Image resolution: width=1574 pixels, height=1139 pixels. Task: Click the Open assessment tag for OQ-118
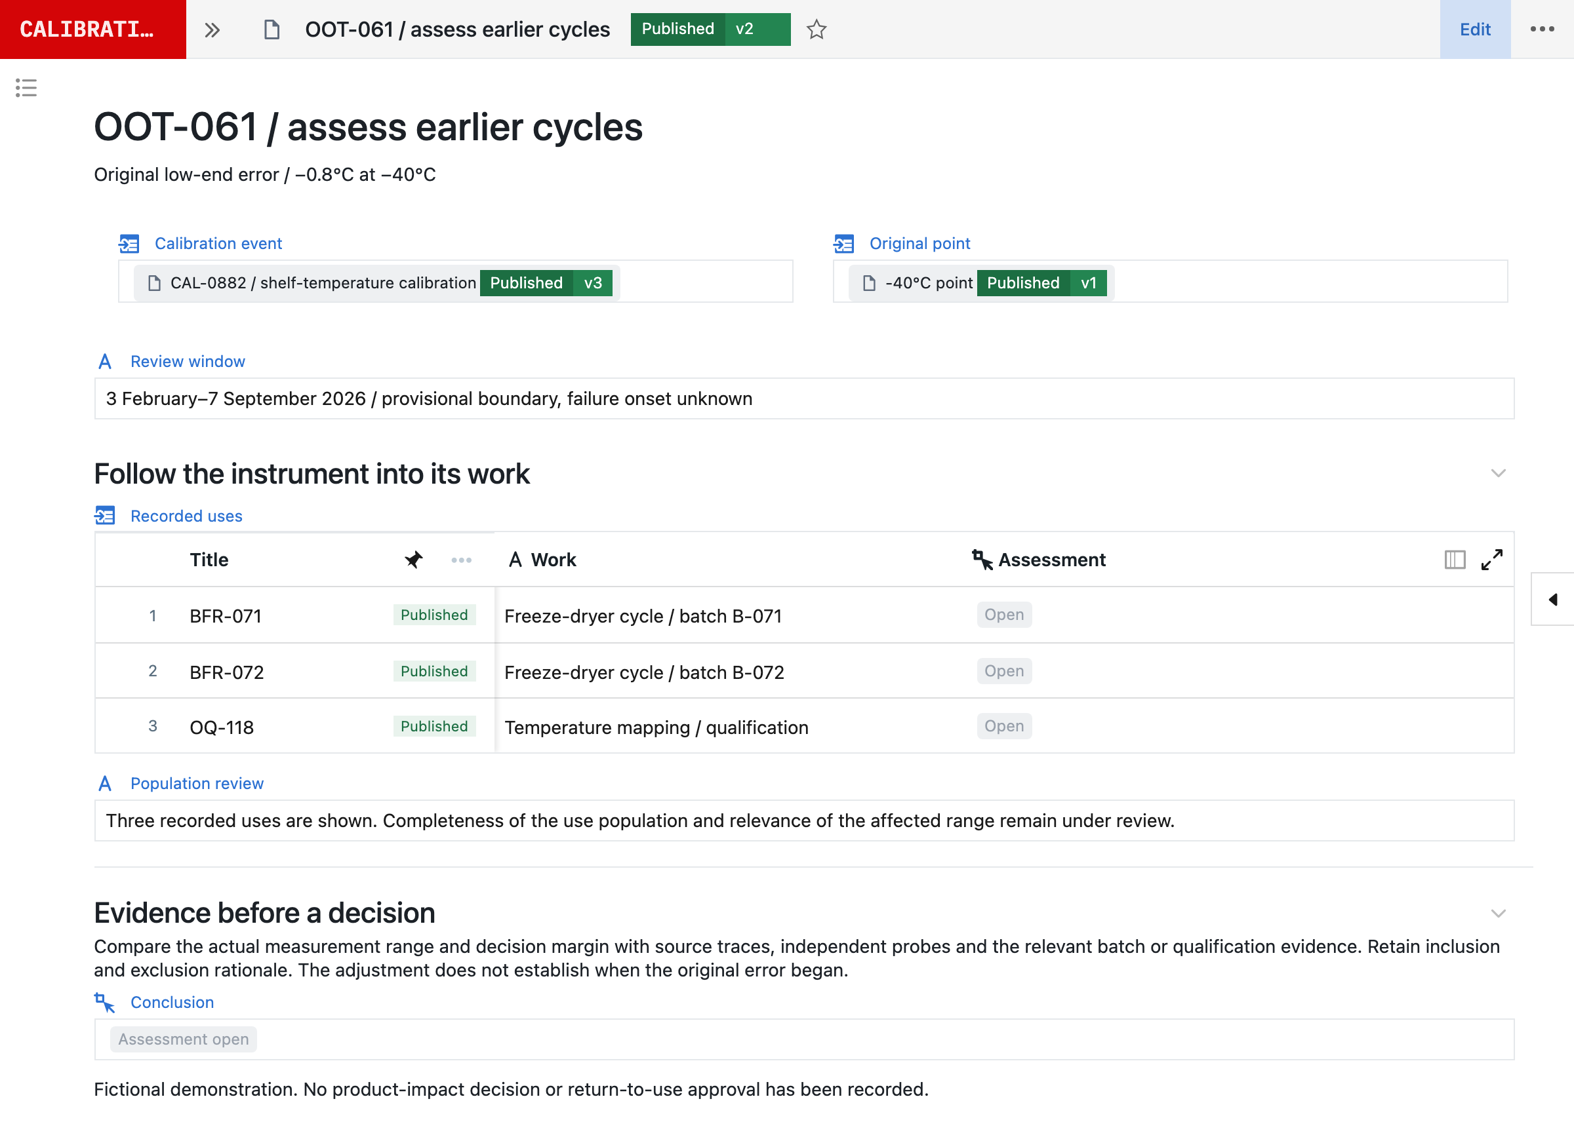1003,726
